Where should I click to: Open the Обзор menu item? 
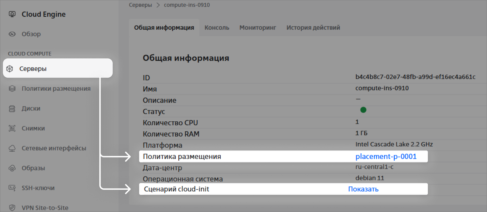click(31, 34)
